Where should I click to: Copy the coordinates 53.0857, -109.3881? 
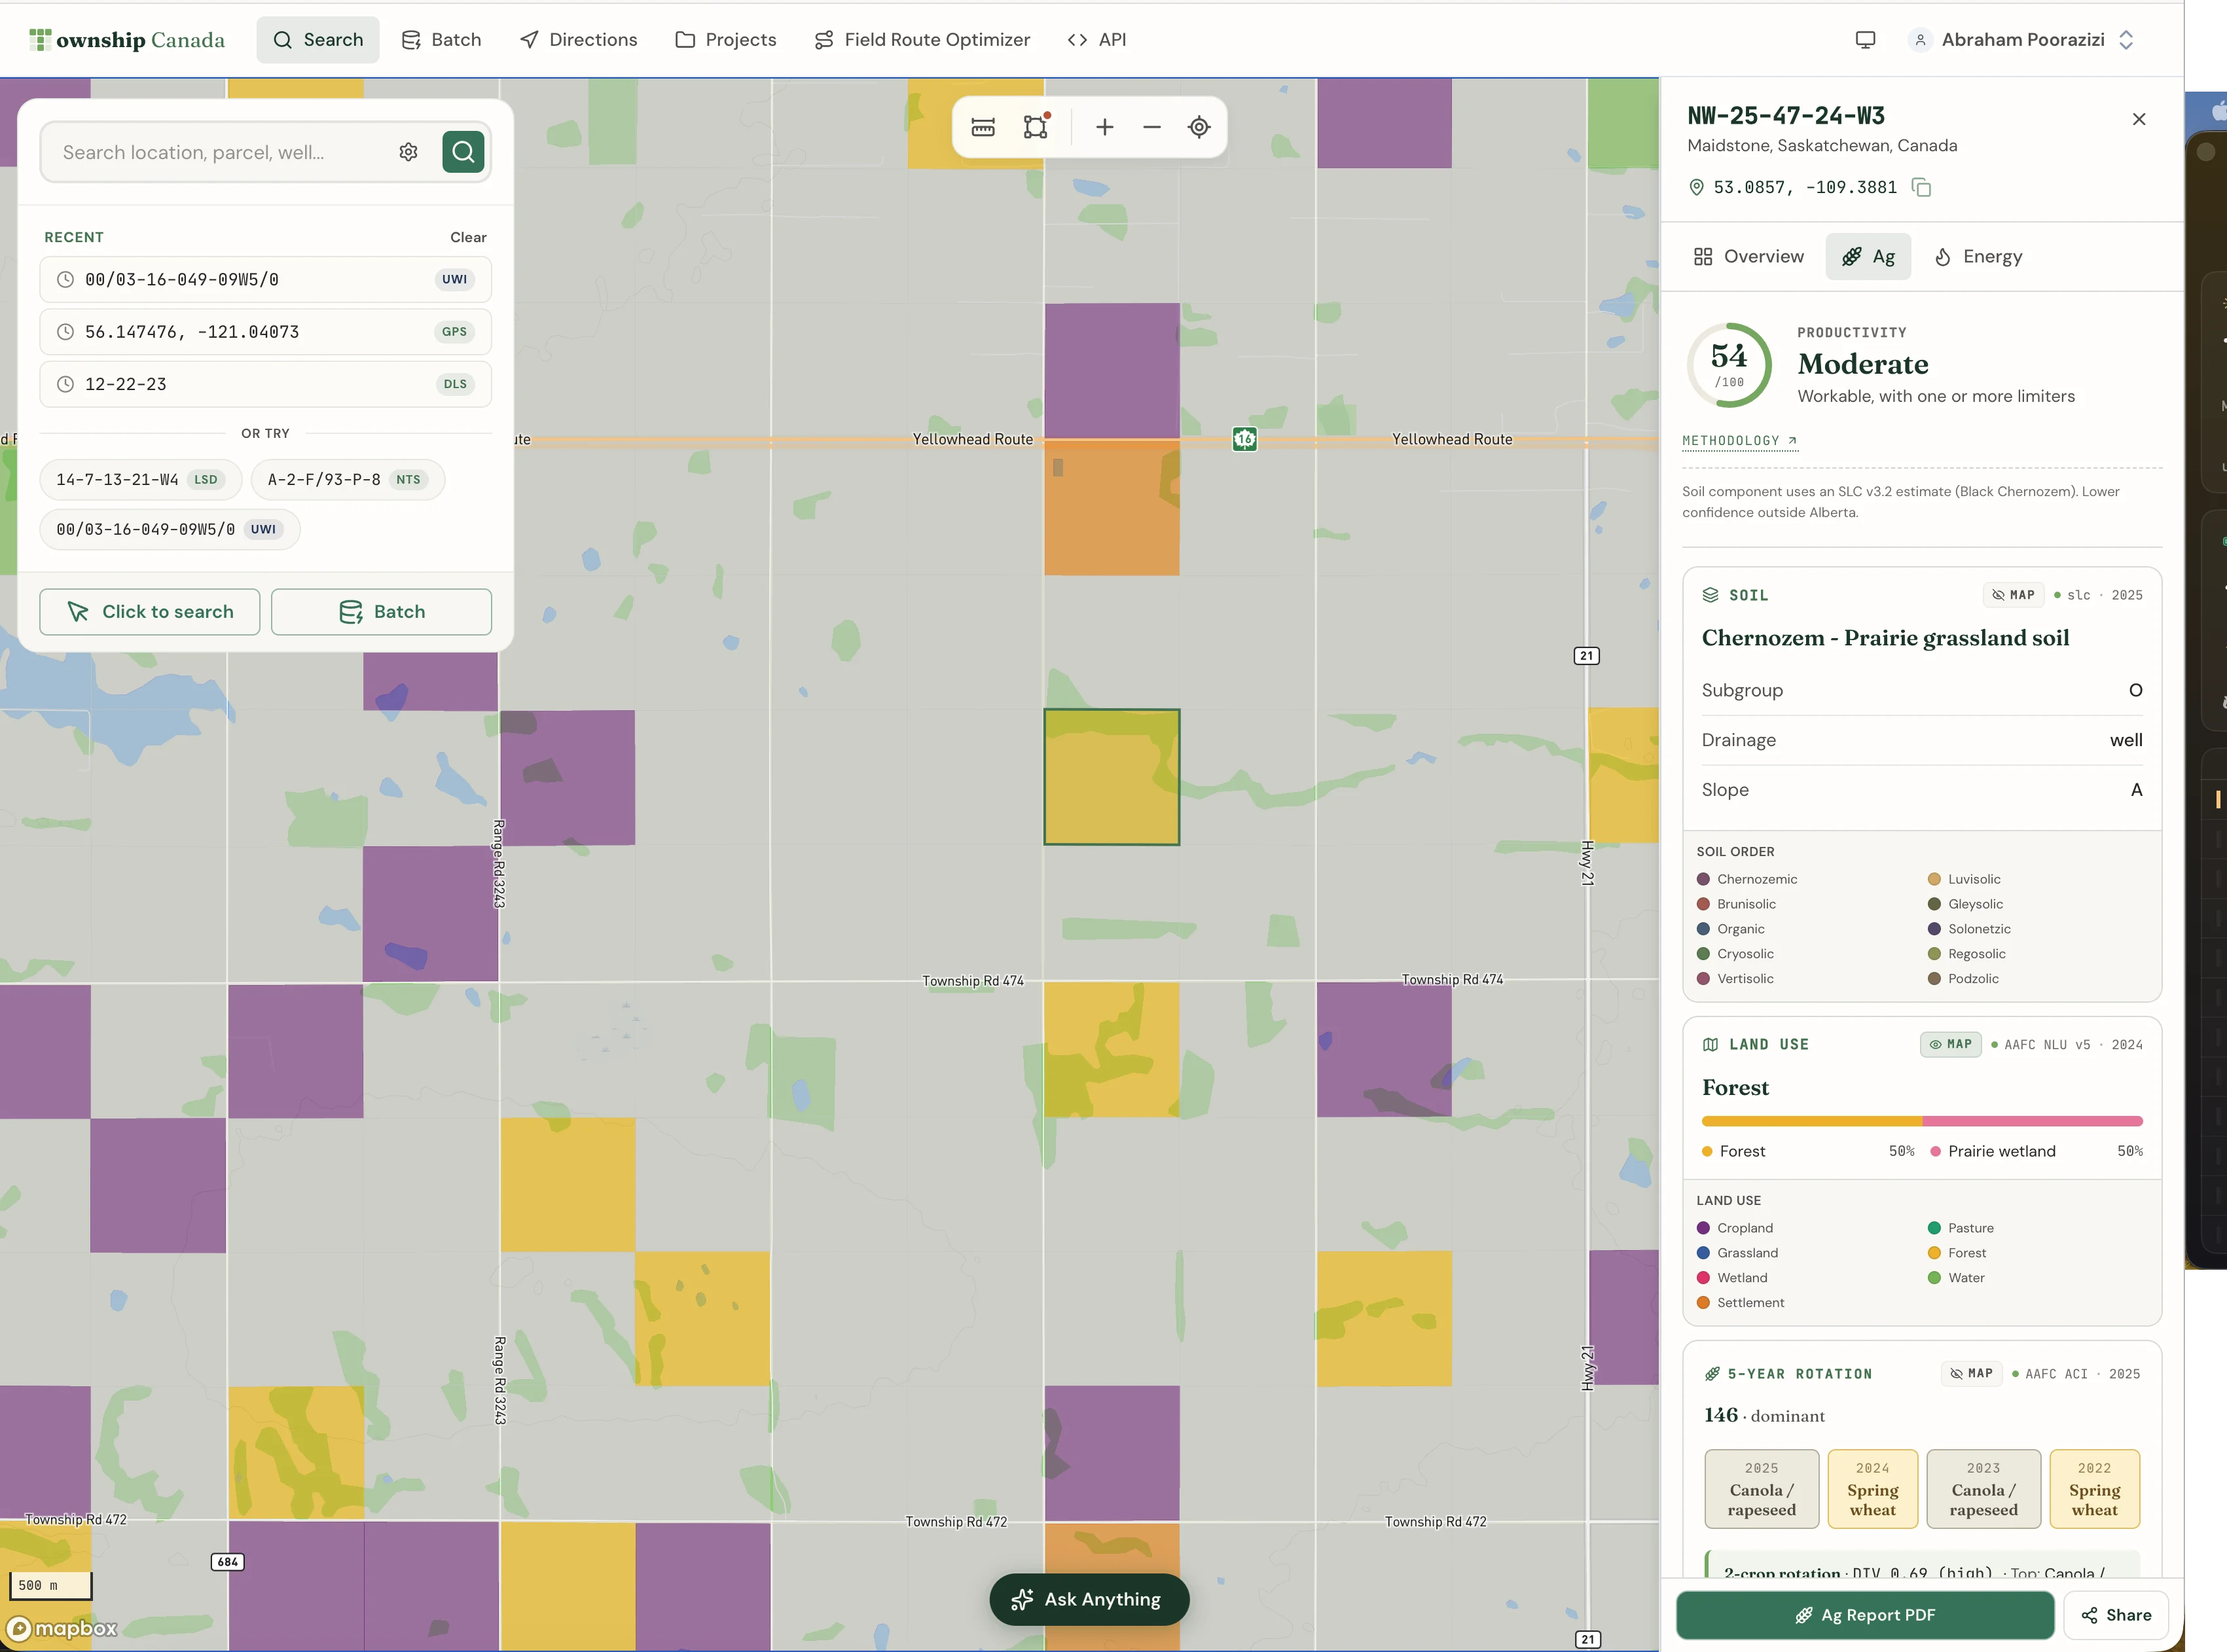(x=1921, y=187)
